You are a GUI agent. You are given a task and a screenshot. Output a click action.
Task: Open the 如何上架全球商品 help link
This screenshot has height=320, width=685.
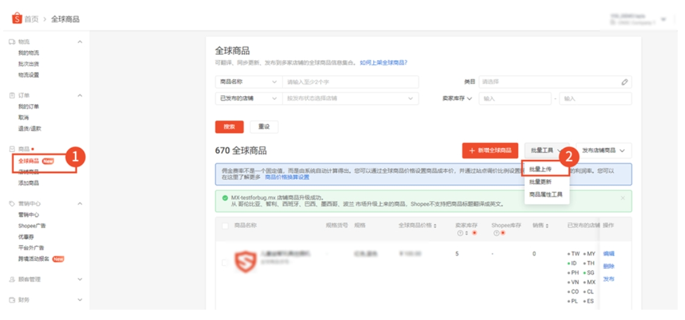[383, 63]
